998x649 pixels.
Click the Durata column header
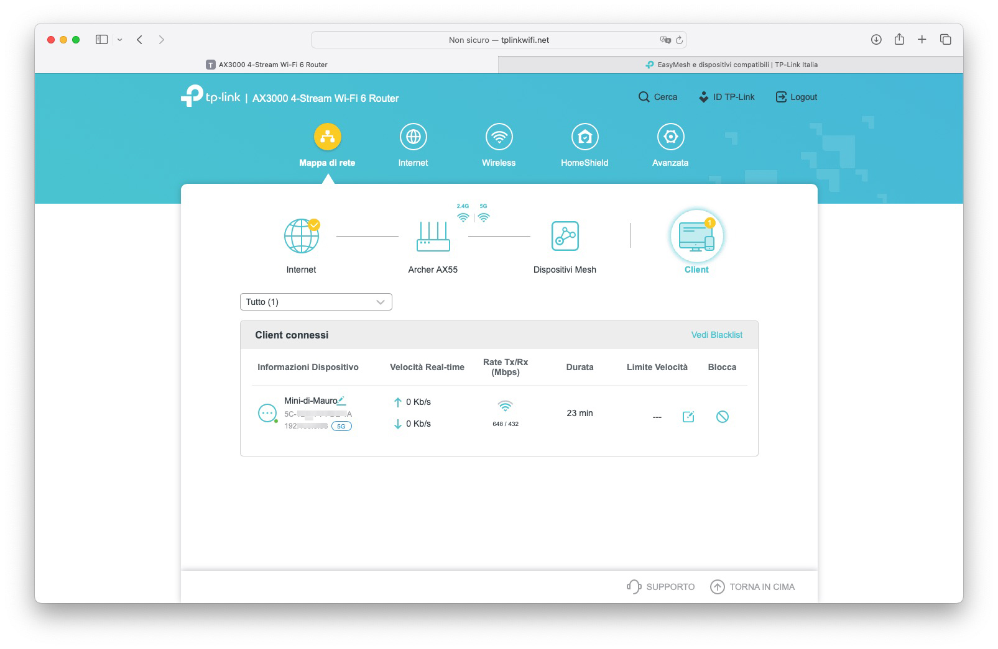(580, 367)
